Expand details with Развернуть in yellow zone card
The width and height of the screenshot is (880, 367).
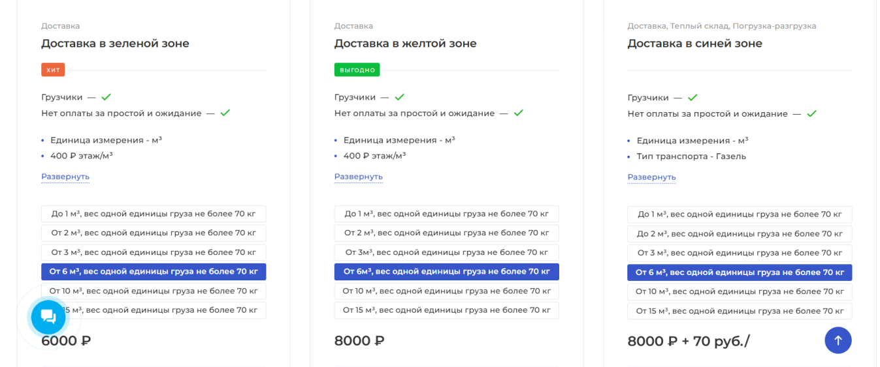[x=358, y=177]
